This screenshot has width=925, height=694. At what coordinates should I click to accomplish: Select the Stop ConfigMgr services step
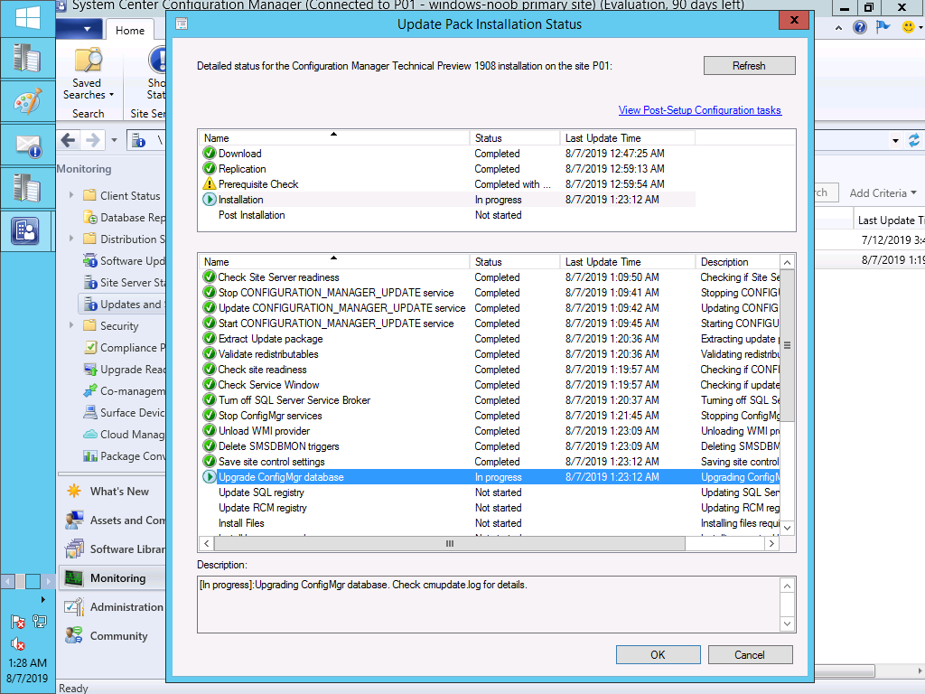(x=490, y=416)
